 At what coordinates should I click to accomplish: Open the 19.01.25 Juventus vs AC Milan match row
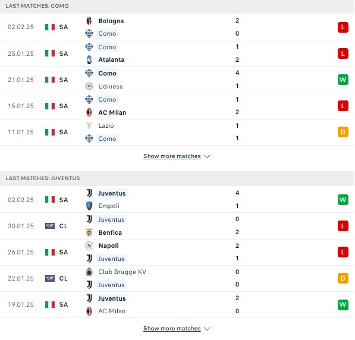click(177, 305)
